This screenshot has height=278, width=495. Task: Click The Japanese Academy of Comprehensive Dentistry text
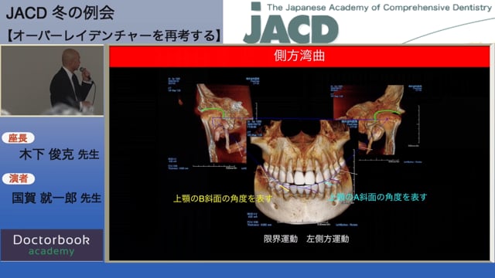pos(379,8)
